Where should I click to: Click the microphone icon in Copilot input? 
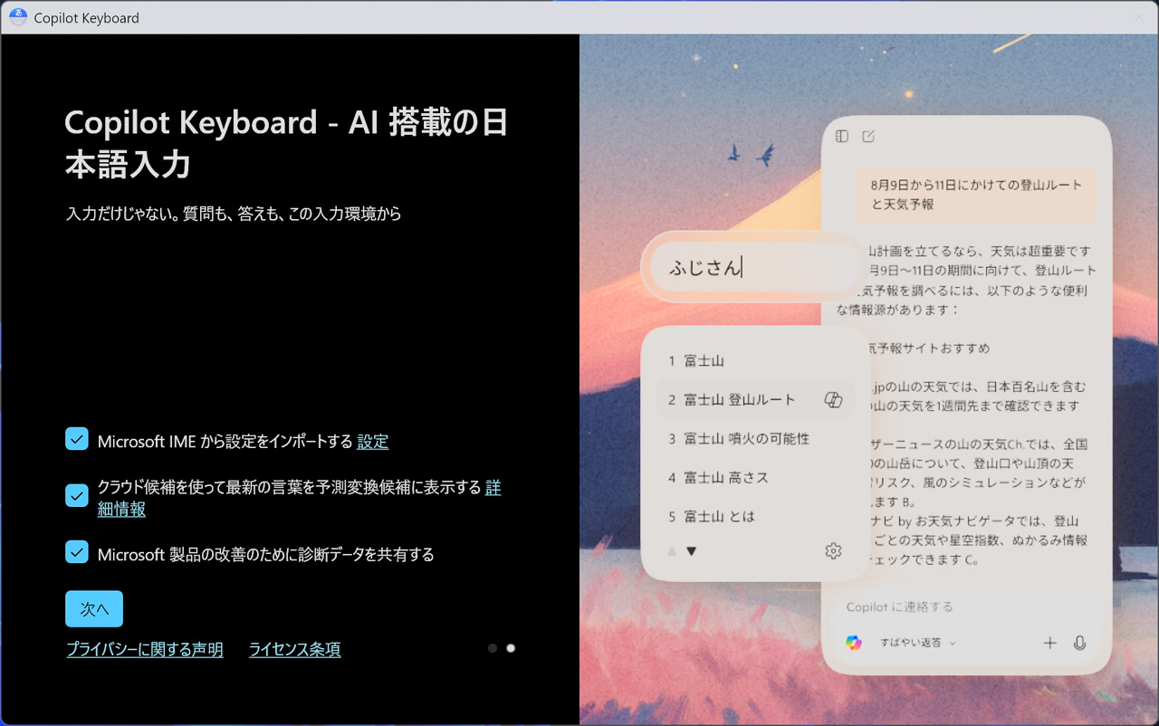click(x=1079, y=643)
